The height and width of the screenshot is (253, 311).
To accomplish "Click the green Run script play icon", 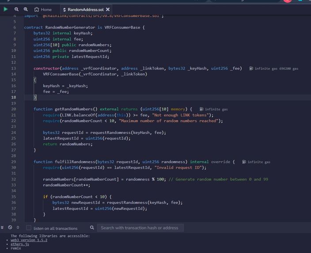I will coord(6,9).
